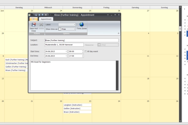
Task: Click calendar scrollbar up arrow
Action: coord(180,7)
